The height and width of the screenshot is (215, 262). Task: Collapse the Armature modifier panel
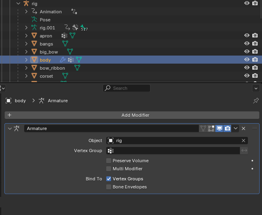10,128
